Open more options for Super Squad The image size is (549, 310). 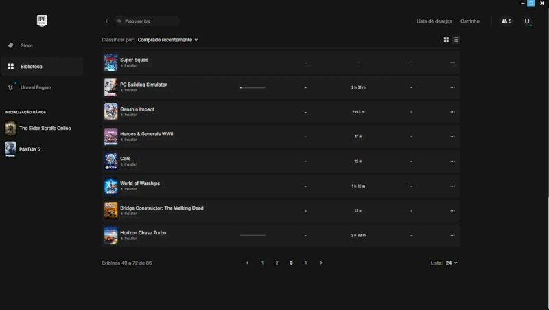[452, 63]
